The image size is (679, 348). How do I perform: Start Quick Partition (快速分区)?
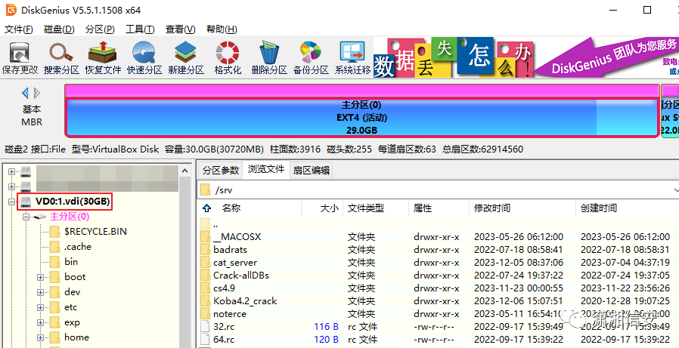pos(144,58)
